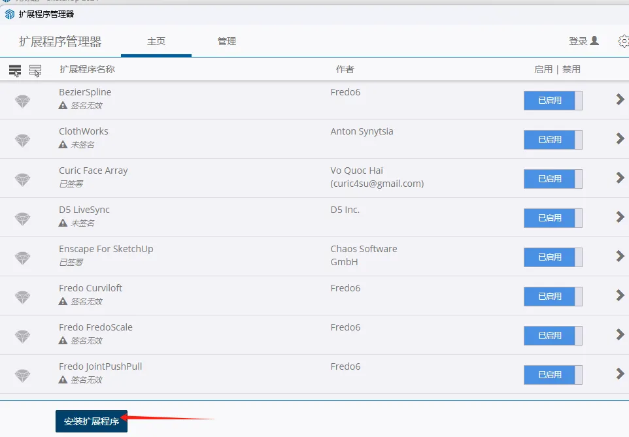Click the SketchUp logo in title bar
The width and height of the screenshot is (629, 437).
[x=9, y=14]
